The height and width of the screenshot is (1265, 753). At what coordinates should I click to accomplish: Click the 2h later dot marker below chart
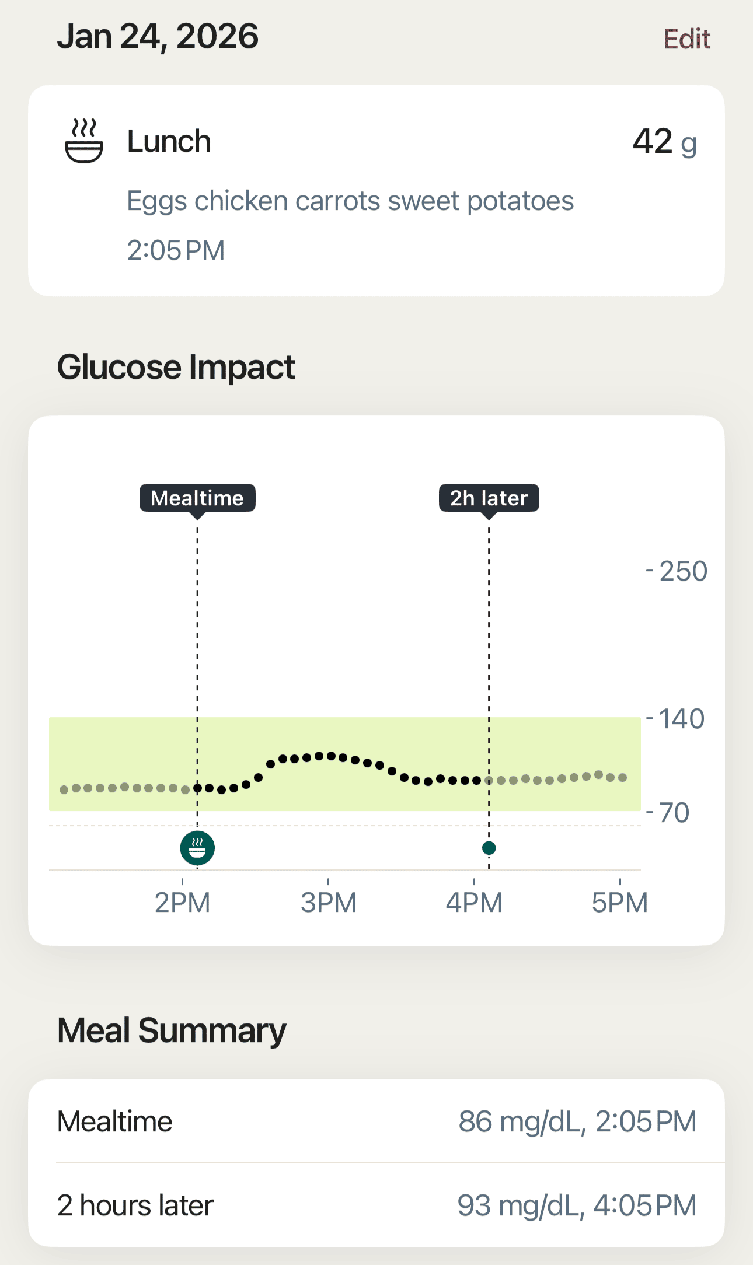[x=489, y=848]
